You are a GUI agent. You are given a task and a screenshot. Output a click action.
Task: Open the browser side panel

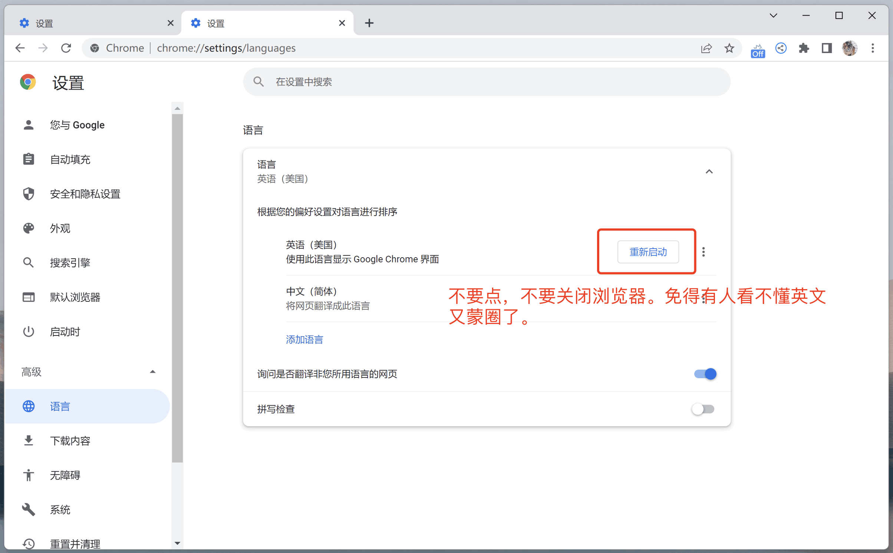pos(827,48)
